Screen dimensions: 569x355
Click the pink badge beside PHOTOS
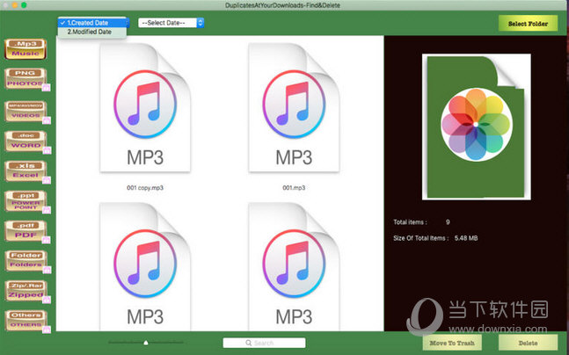tap(47, 87)
